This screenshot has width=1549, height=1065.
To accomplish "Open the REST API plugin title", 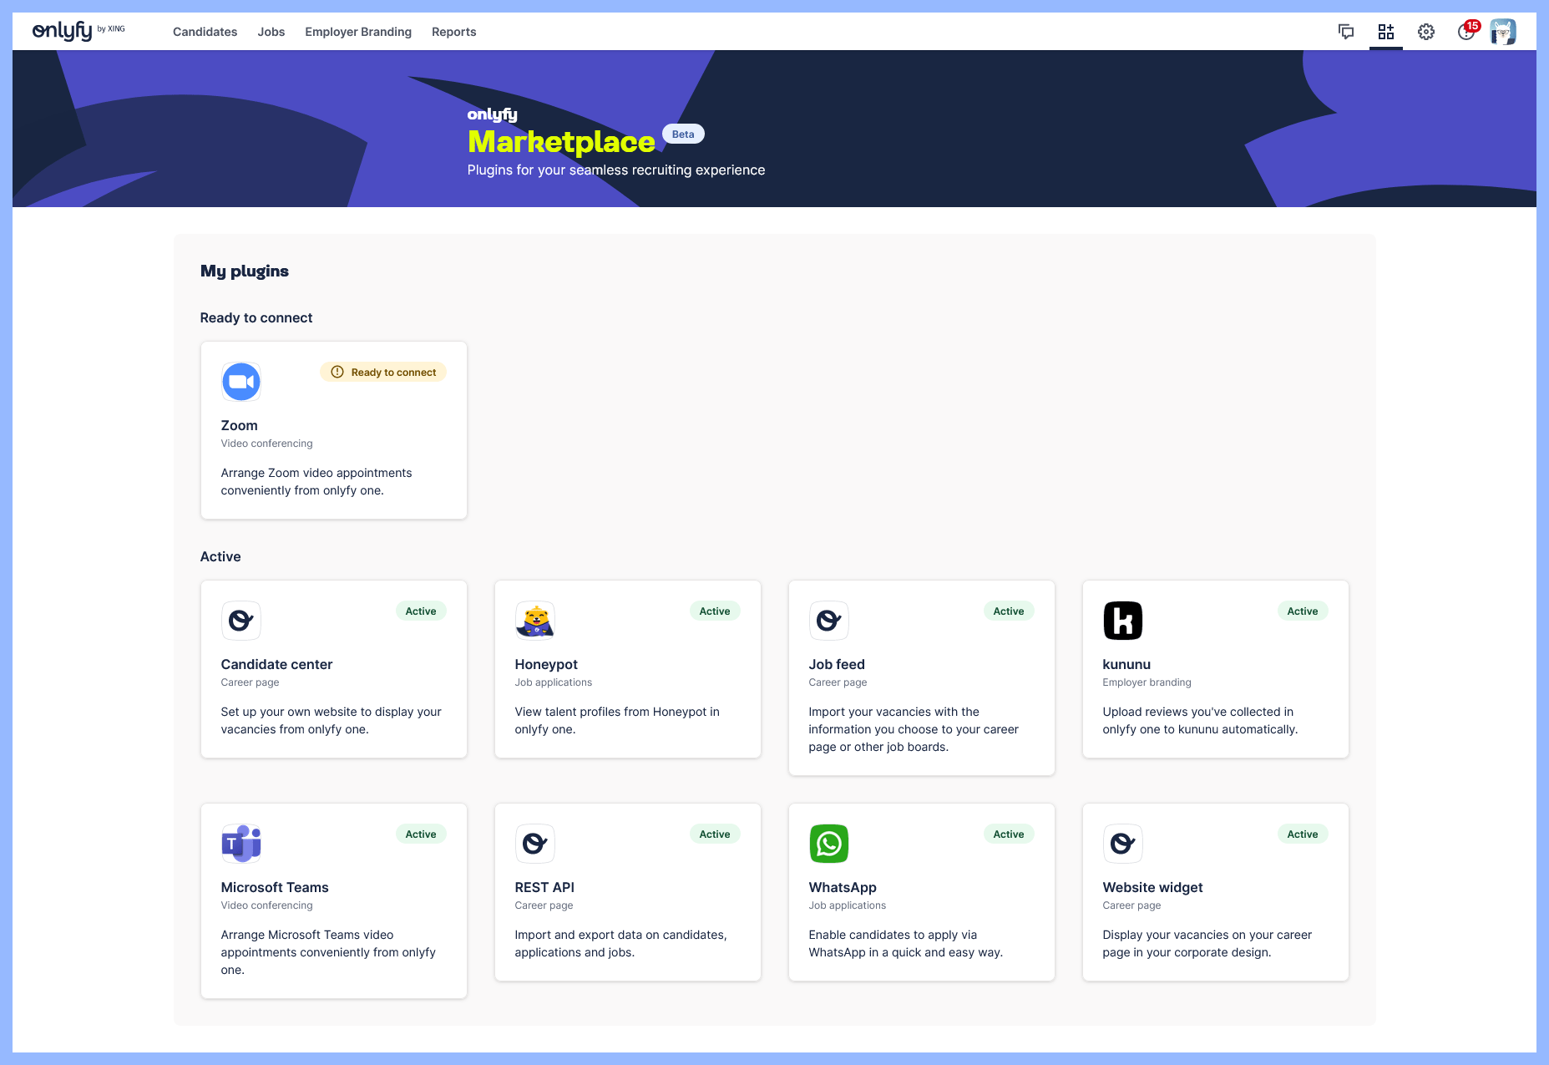I will click(x=544, y=887).
